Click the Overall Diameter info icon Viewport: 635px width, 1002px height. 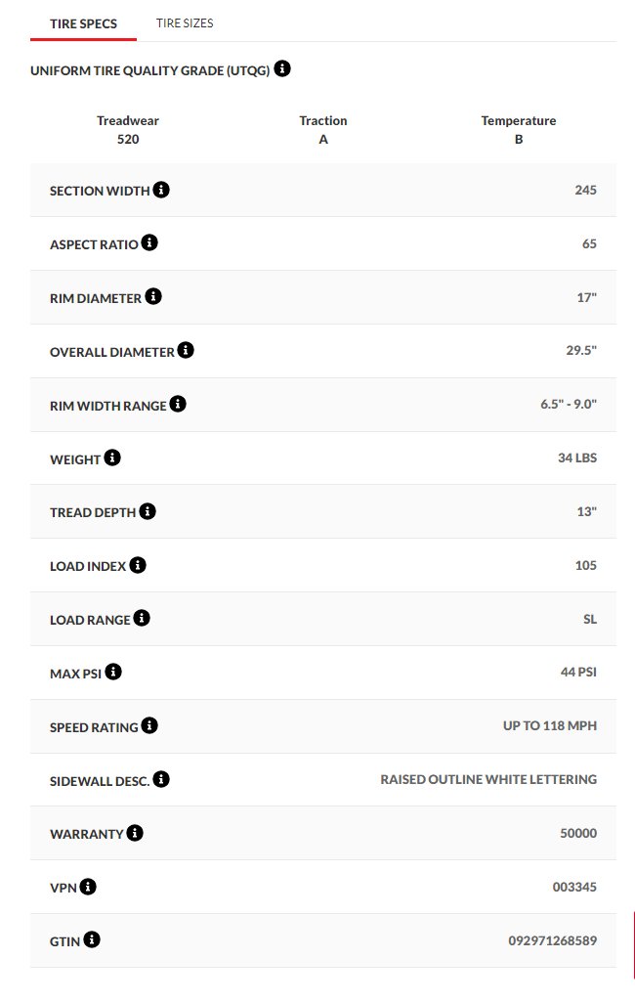coord(186,350)
